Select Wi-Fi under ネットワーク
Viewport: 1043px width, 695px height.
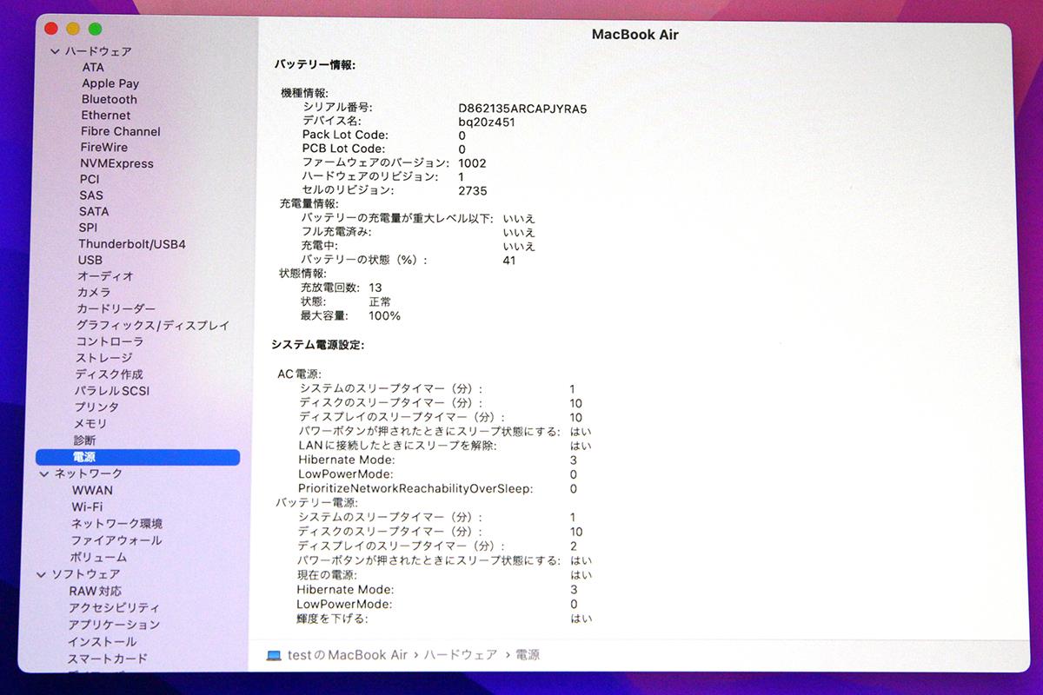coord(88,506)
